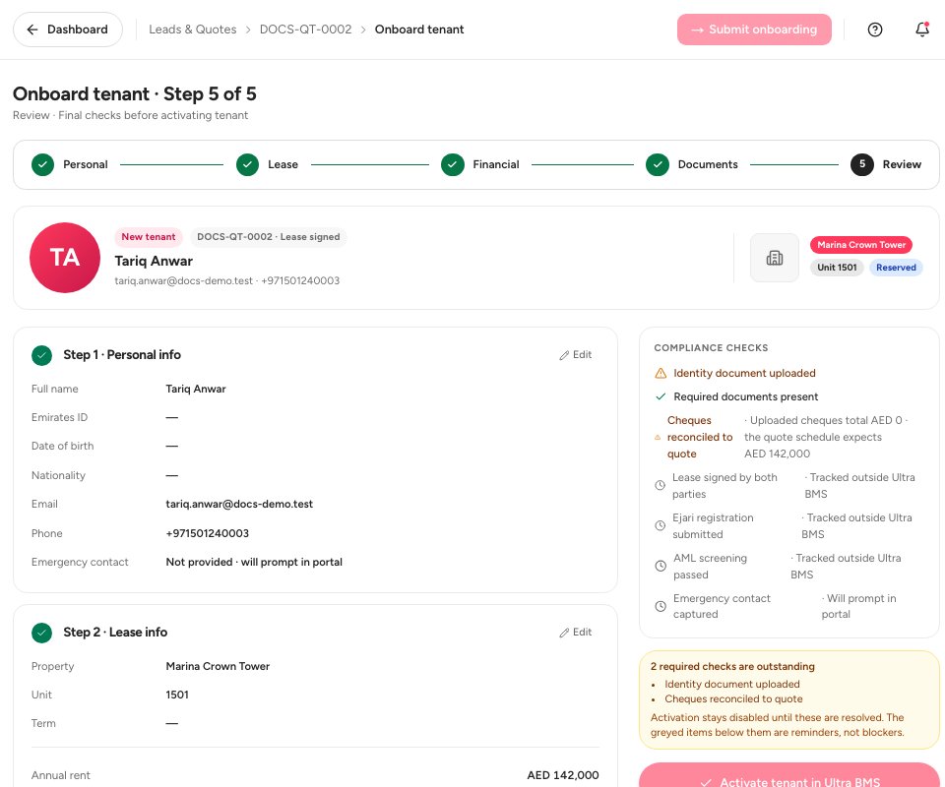Click 'Lease signed by both parties' label
The width and height of the screenshot is (945, 787).
click(724, 485)
